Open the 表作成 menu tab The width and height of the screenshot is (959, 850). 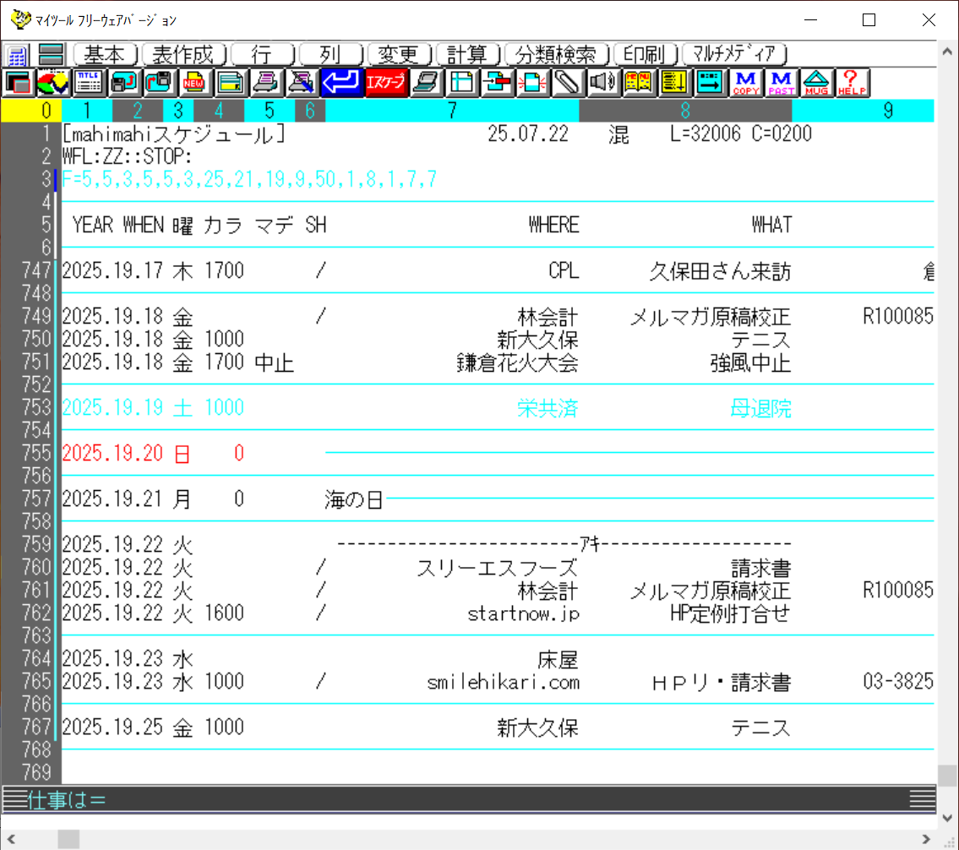point(183,55)
